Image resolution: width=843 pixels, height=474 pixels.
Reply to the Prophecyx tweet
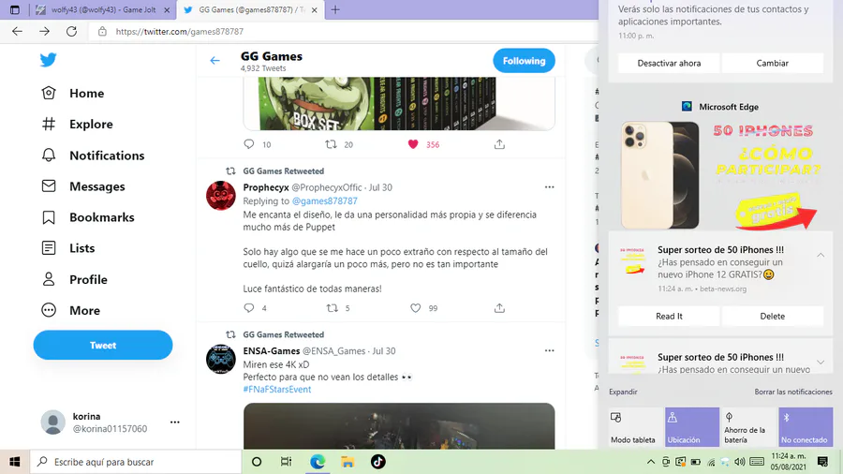(249, 308)
